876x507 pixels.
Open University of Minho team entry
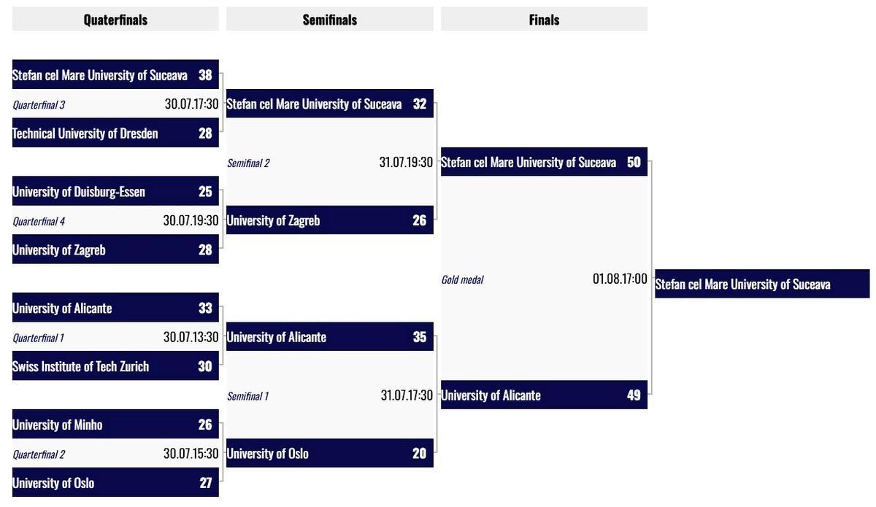pyautogui.click(x=115, y=425)
